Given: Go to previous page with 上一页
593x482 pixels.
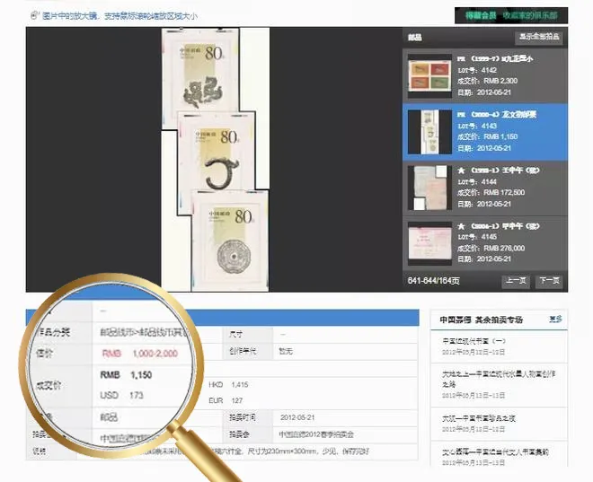Looking at the screenshot, I should point(516,281).
